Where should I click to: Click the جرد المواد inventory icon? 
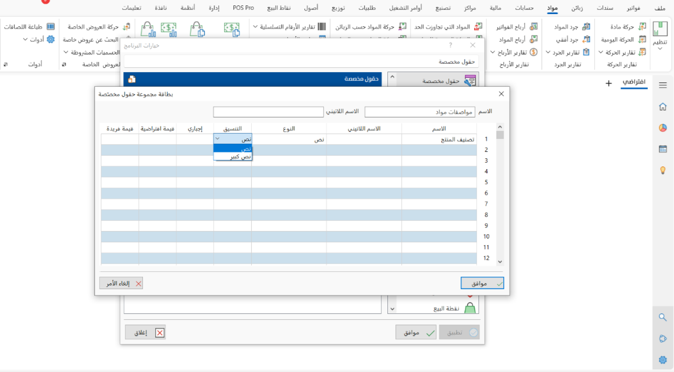(x=587, y=26)
